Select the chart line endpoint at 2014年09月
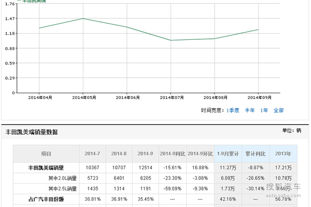311x207 pixels. 258,29
